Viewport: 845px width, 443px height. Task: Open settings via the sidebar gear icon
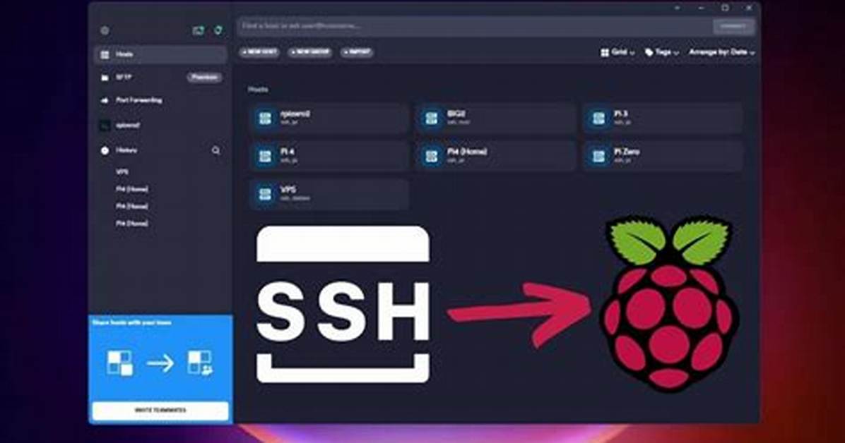click(105, 30)
